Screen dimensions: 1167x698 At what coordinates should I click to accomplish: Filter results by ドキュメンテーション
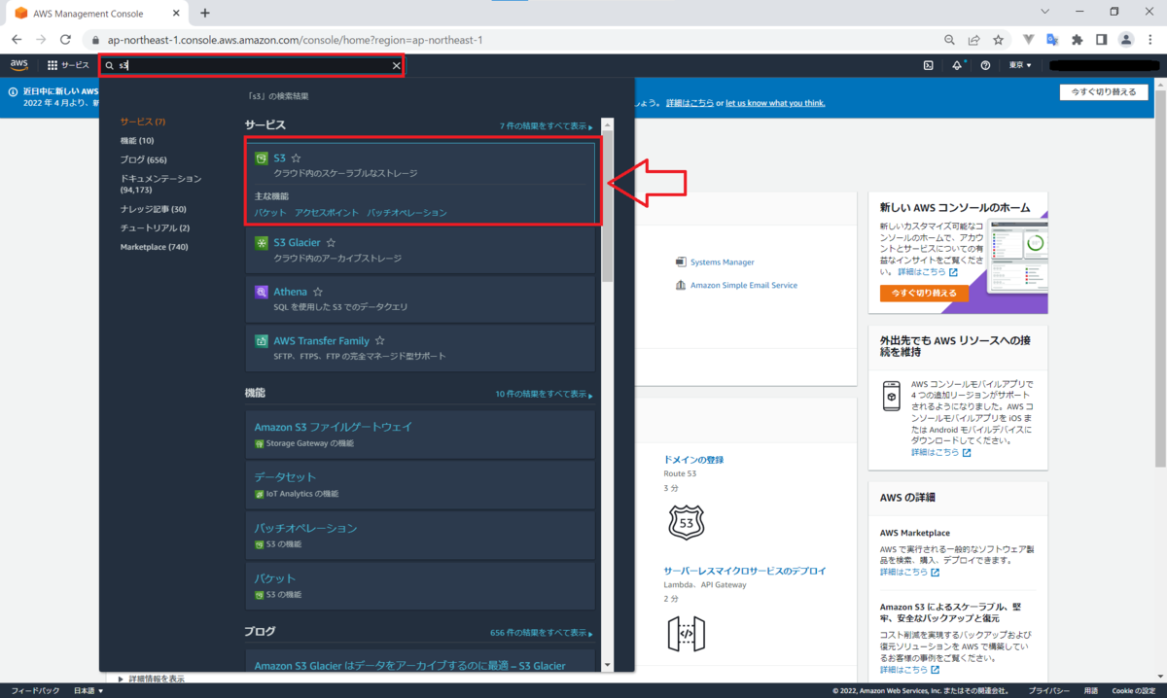[161, 184]
